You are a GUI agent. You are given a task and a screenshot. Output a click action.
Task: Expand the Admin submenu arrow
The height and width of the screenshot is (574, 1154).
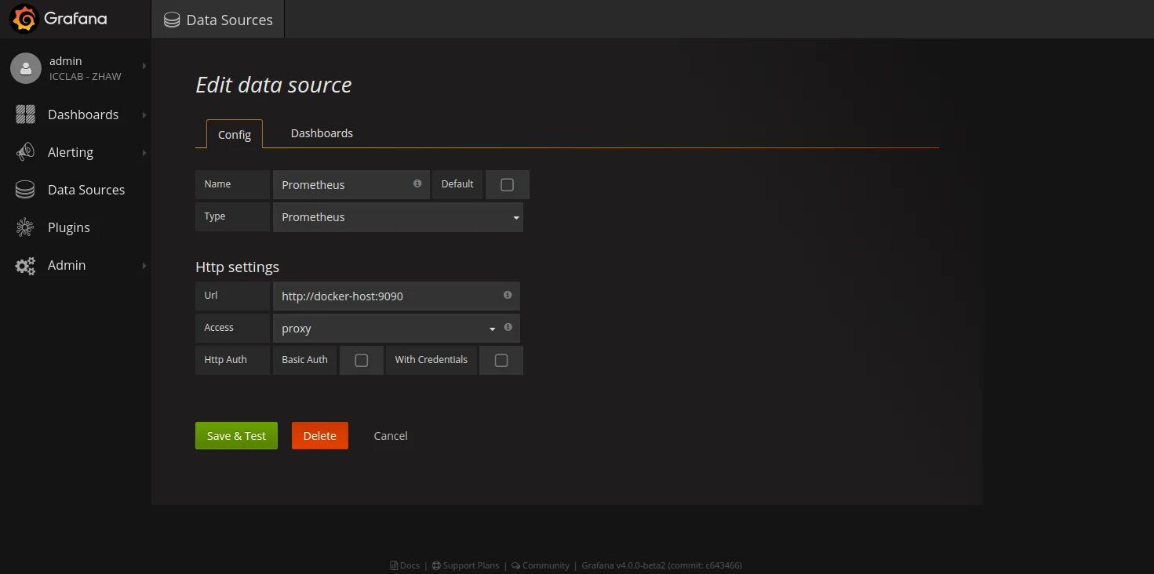144,266
